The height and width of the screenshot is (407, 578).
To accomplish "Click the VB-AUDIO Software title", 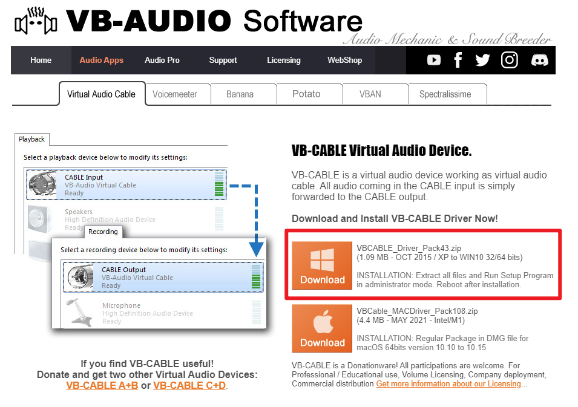I will coord(214,21).
